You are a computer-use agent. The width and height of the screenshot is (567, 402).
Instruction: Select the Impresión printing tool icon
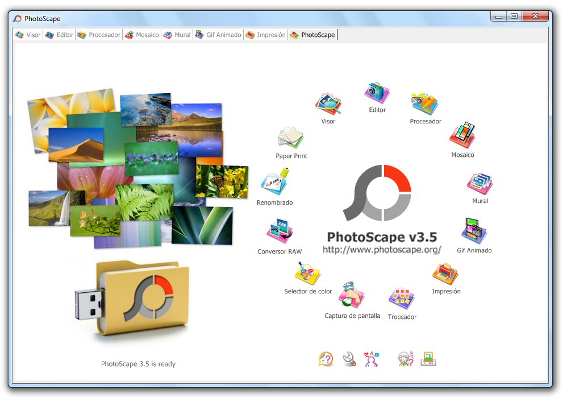tap(446, 274)
